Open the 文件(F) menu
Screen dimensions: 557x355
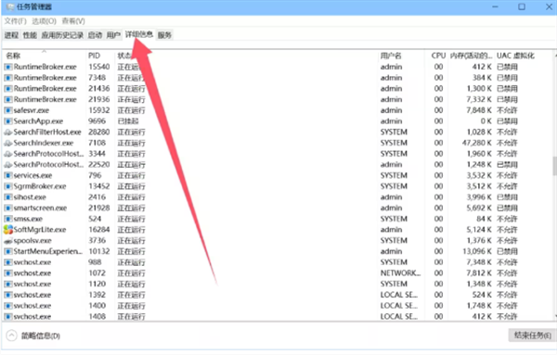pyautogui.click(x=15, y=21)
